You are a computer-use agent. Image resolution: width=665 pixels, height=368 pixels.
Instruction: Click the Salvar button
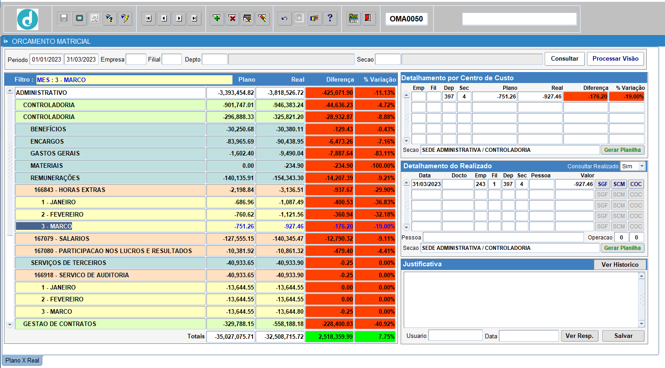click(623, 336)
